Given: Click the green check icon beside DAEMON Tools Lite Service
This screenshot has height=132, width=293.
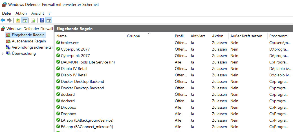Looking at the screenshot, I should coord(58,62).
